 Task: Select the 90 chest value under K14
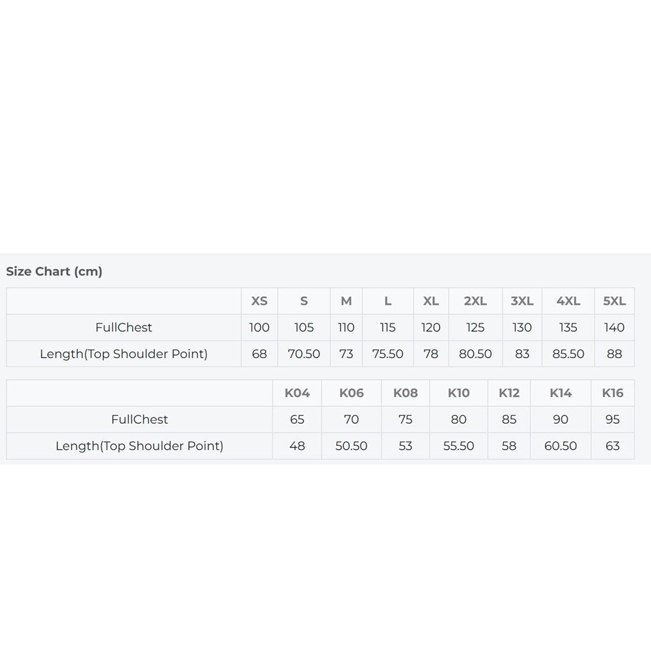561,419
